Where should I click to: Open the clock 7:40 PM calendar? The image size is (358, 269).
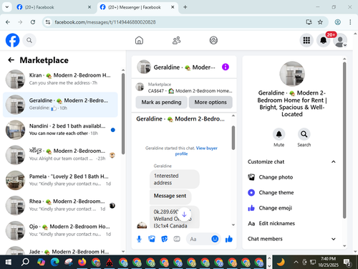coord(328,262)
